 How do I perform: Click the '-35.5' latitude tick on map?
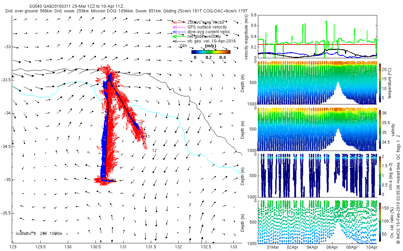[5, 213]
